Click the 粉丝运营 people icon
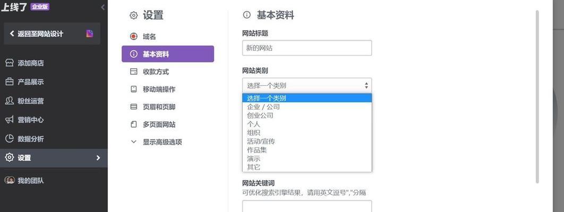This screenshot has width=564, height=212. coord(10,101)
